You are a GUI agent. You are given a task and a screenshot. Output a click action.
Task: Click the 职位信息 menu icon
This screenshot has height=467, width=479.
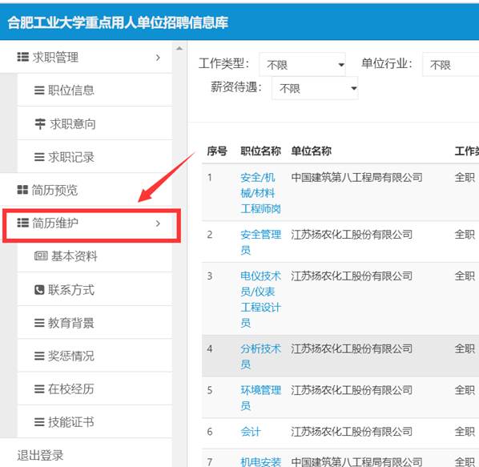coord(39,91)
